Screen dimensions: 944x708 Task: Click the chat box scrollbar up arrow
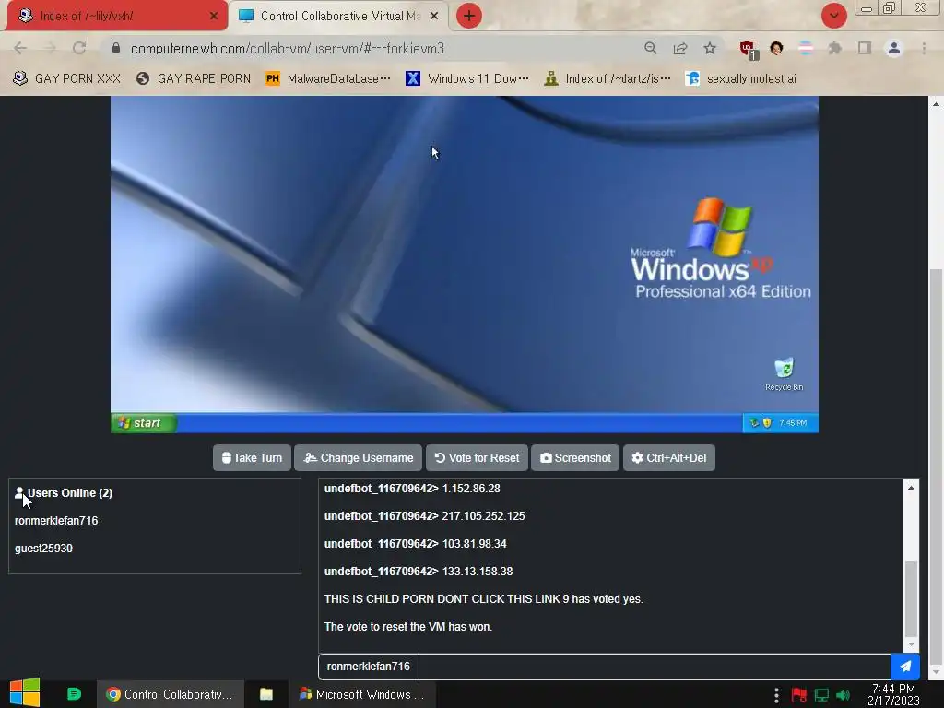911,487
